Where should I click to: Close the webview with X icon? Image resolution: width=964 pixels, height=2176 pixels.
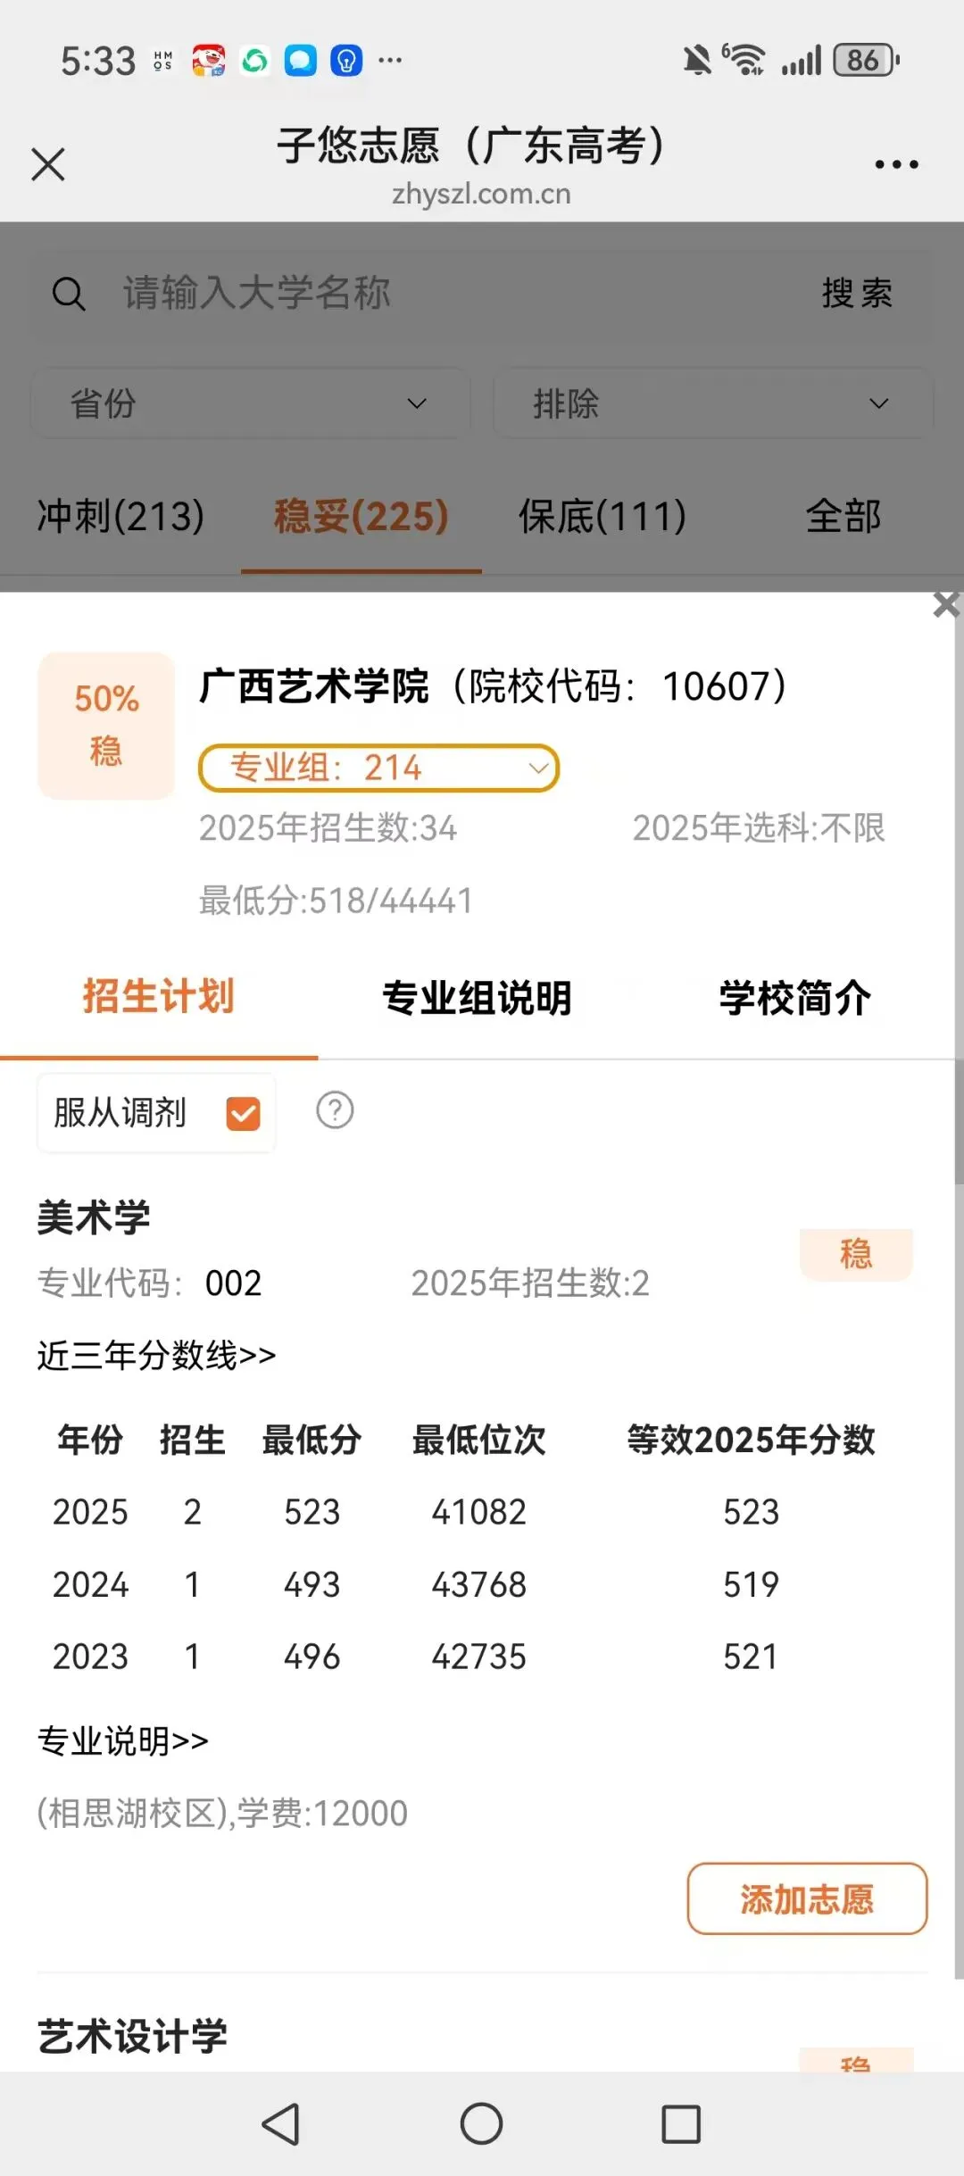48,164
